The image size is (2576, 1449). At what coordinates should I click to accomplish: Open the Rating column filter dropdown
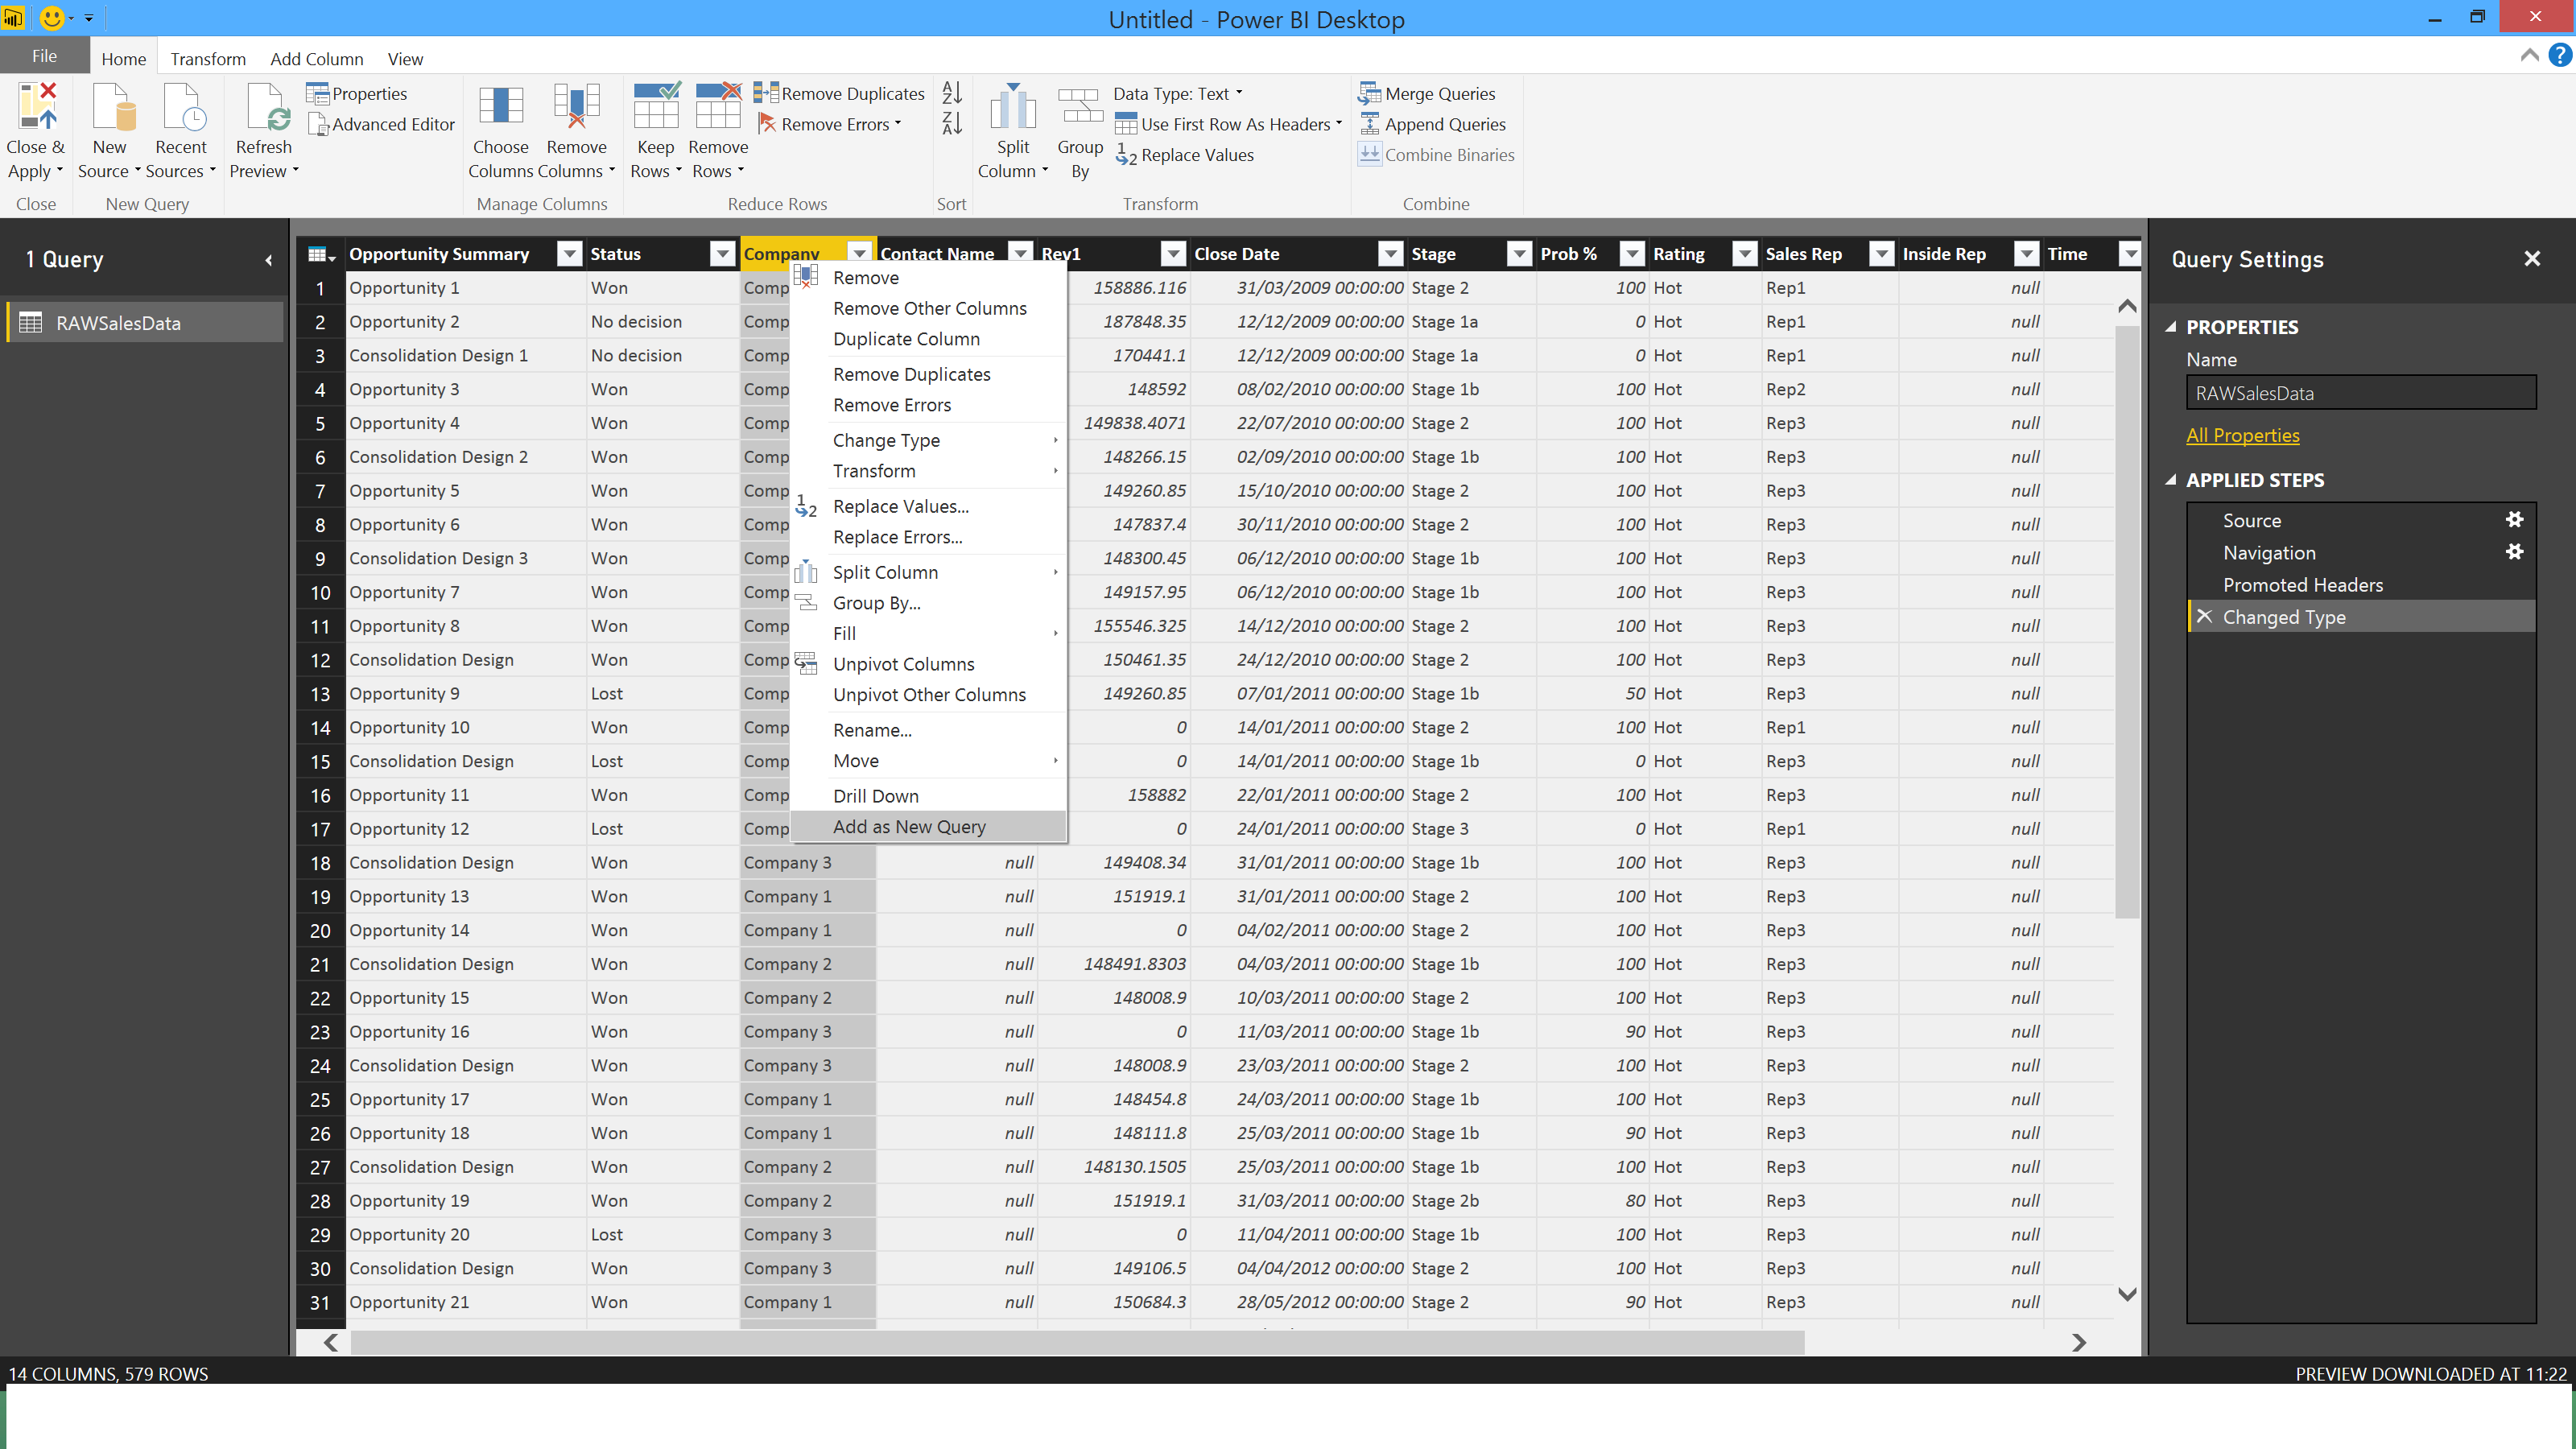1745,254
